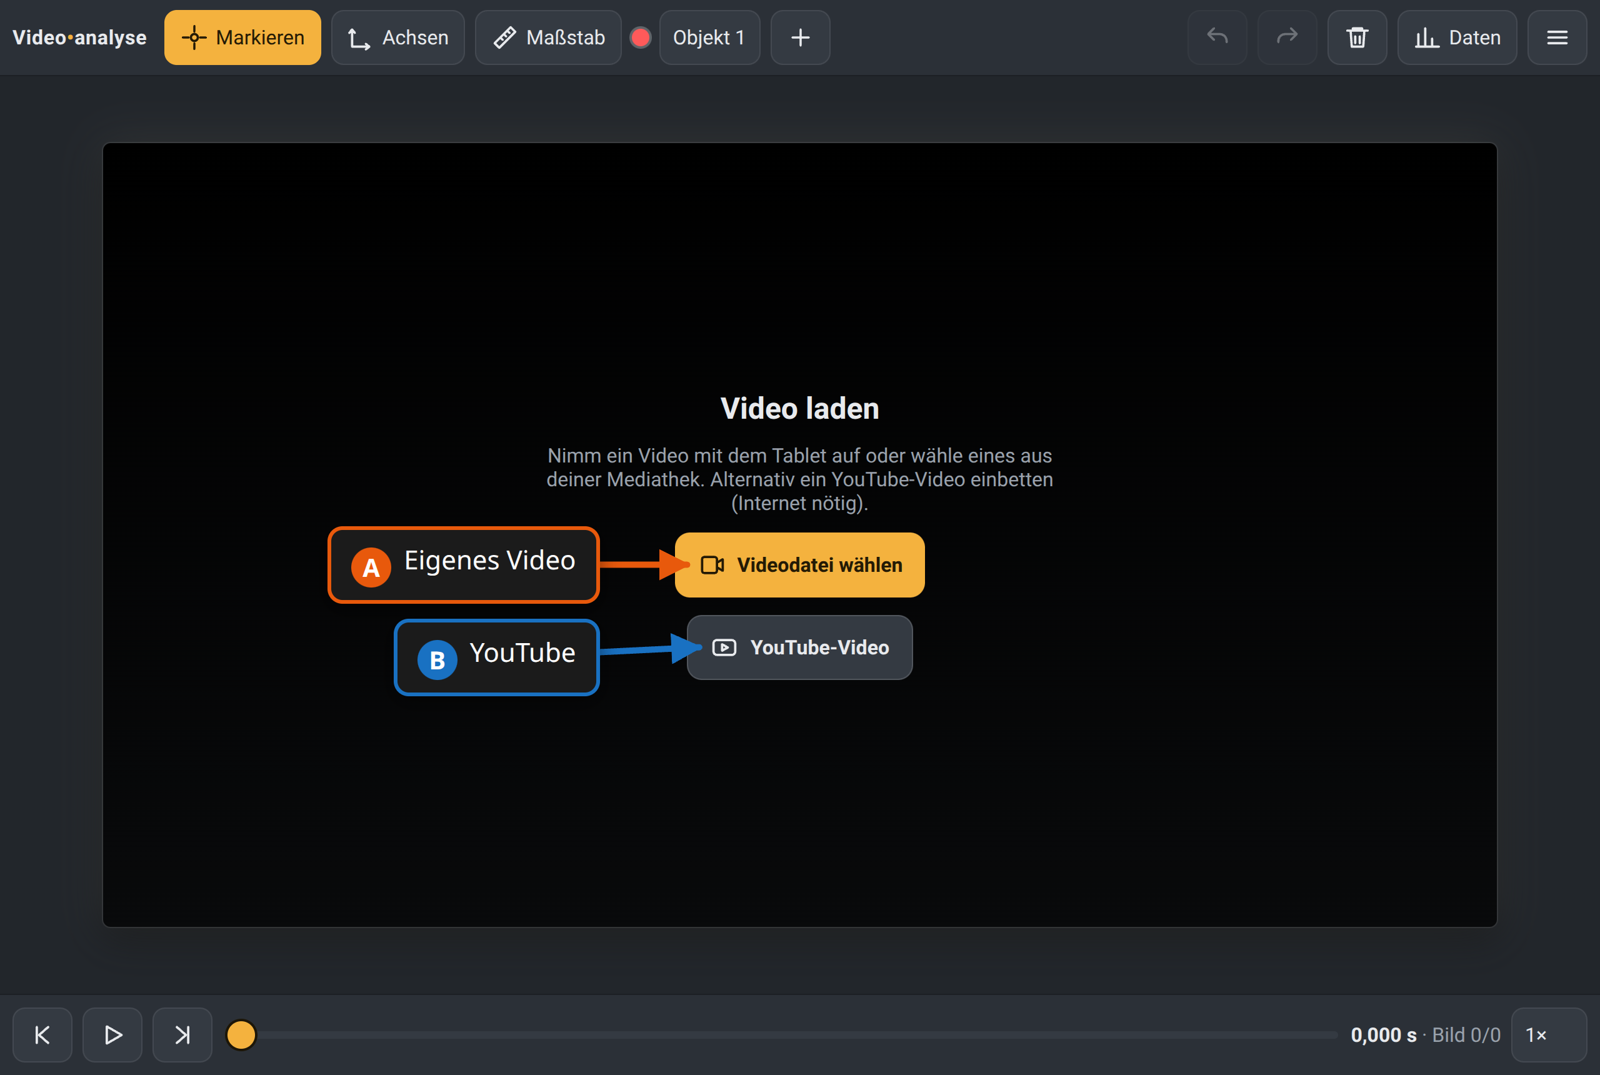
Task: Open the Maßstab scale tool
Action: click(x=548, y=37)
